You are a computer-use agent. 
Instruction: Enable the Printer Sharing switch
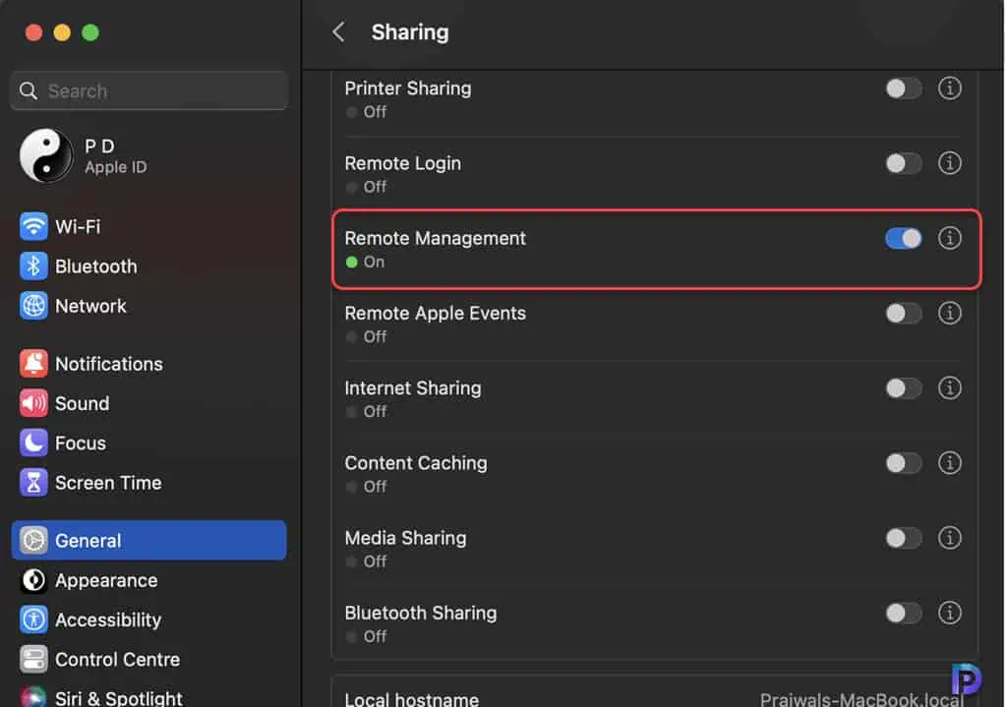coord(904,88)
